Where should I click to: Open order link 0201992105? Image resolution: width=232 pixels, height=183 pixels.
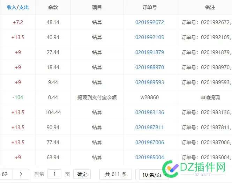point(150,37)
